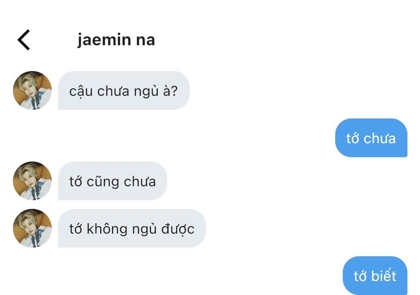
Task: Tap the avatar beside "tớ cũng chưa"
Action: pyautogui.click(x=32, y=181)
